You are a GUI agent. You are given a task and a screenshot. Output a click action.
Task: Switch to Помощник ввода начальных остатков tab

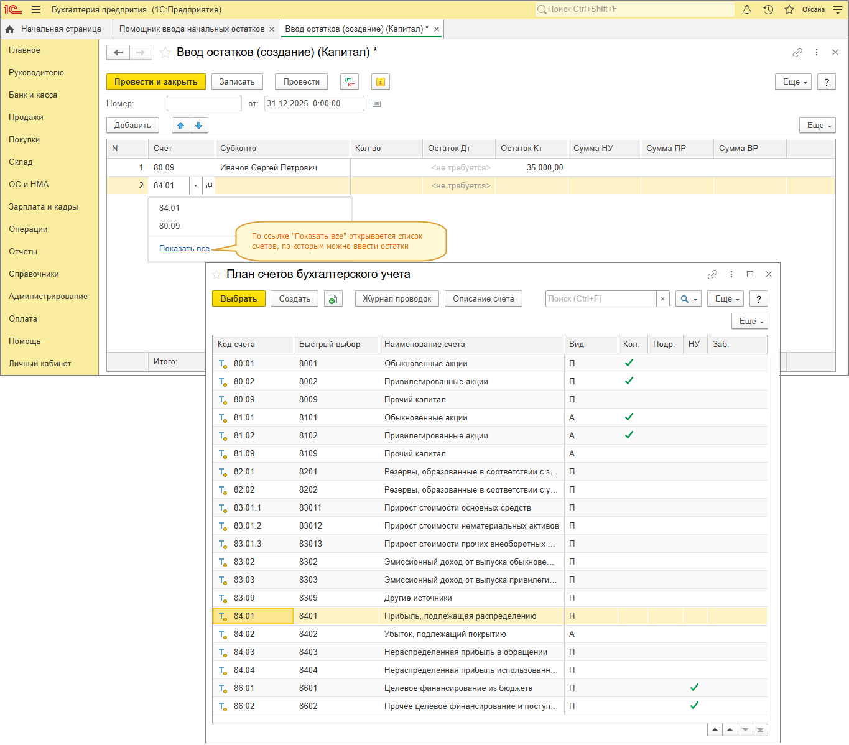pyautogui.click(x=192, y=29)
